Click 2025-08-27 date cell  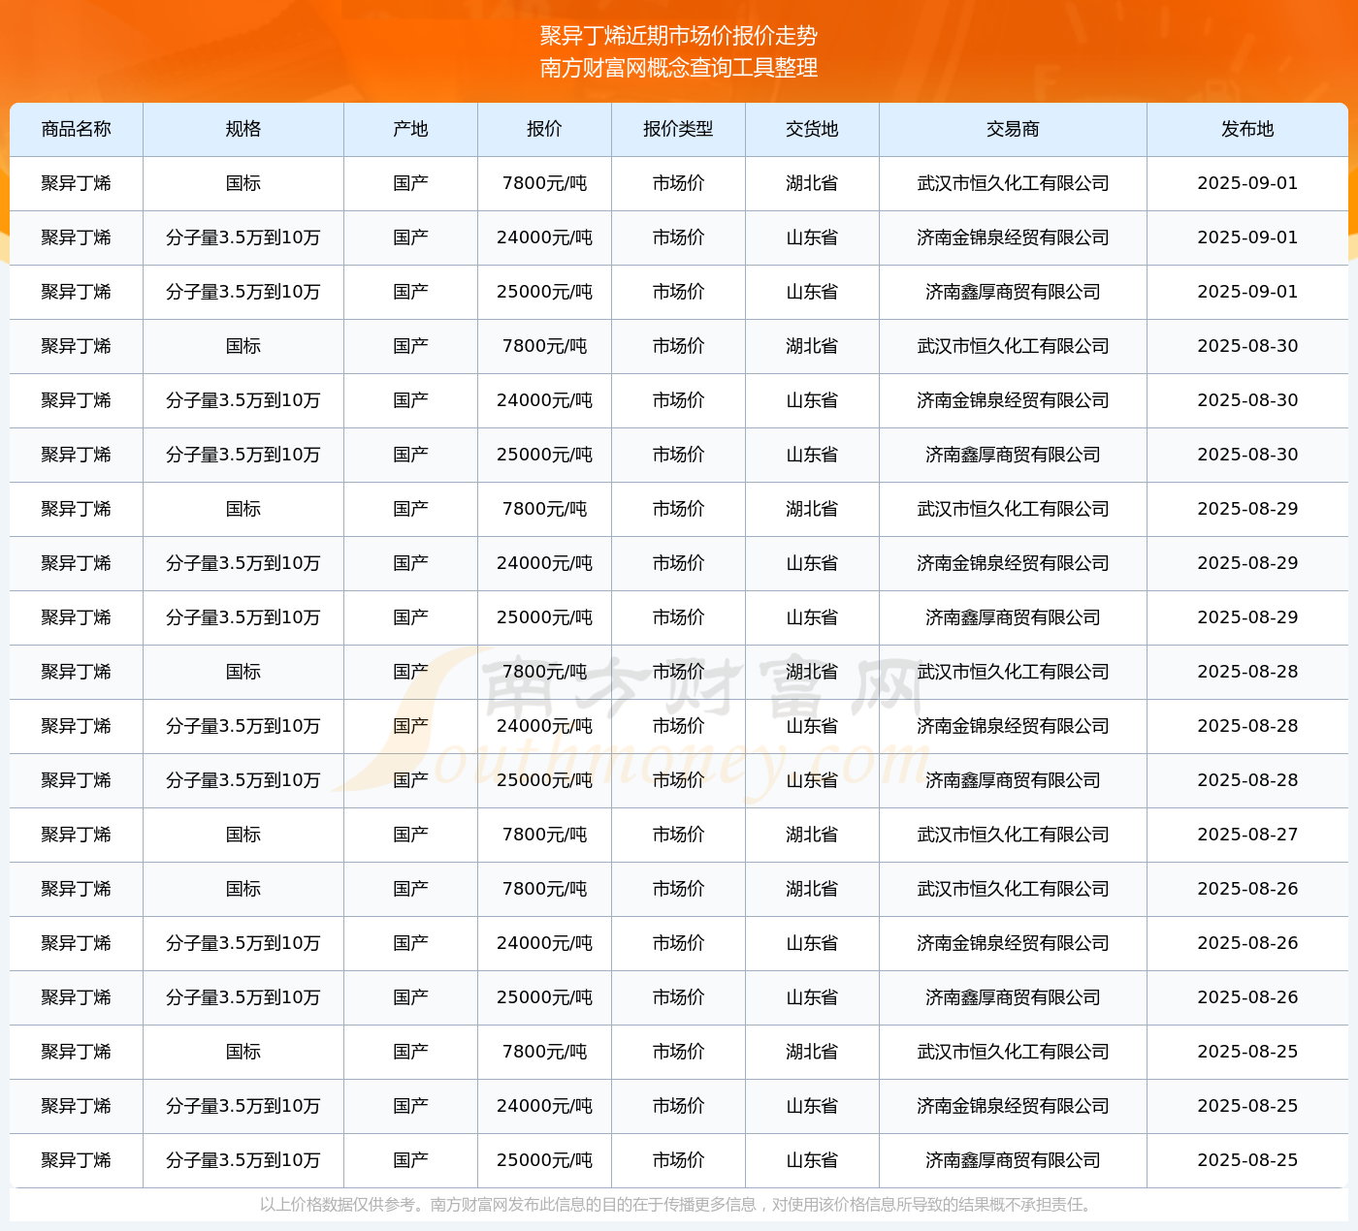1247,835
